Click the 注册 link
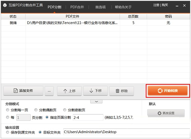Viewport: 191px width, 139px height. pos(156,5)
